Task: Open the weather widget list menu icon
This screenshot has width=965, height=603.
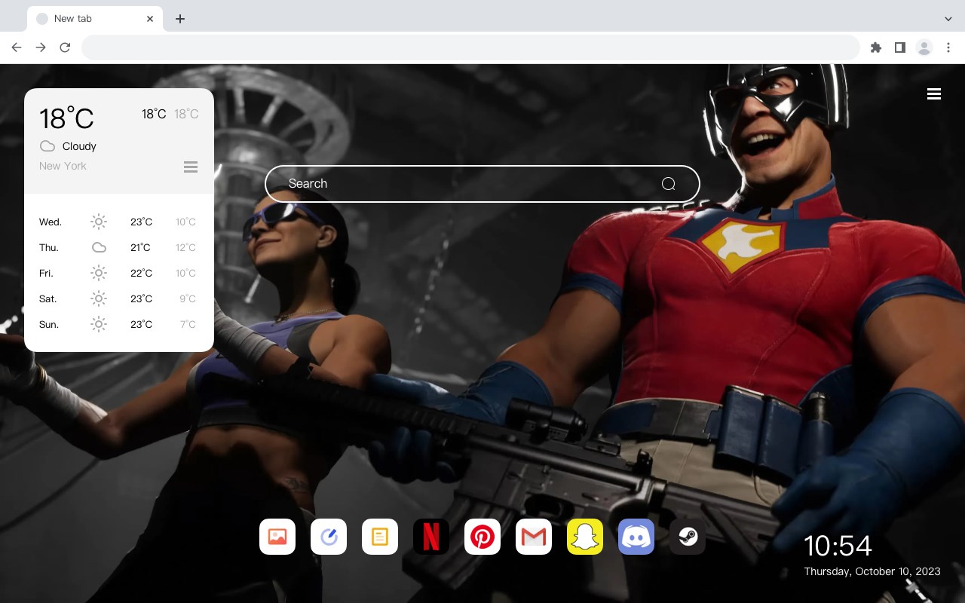Action: pos(191,167)
